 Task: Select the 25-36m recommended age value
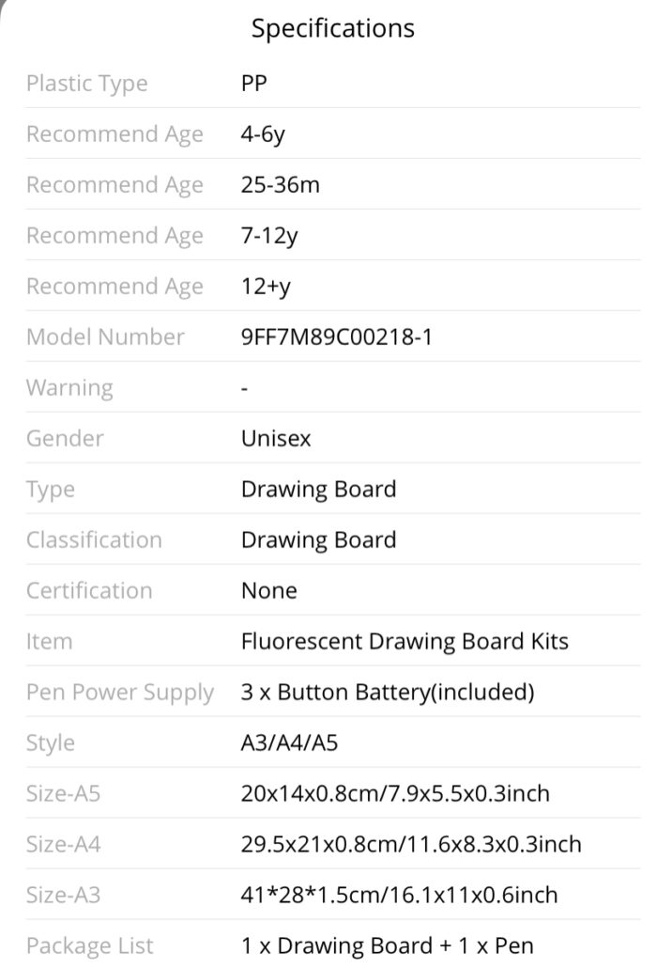pyautogui.click(x=281, y=184)
